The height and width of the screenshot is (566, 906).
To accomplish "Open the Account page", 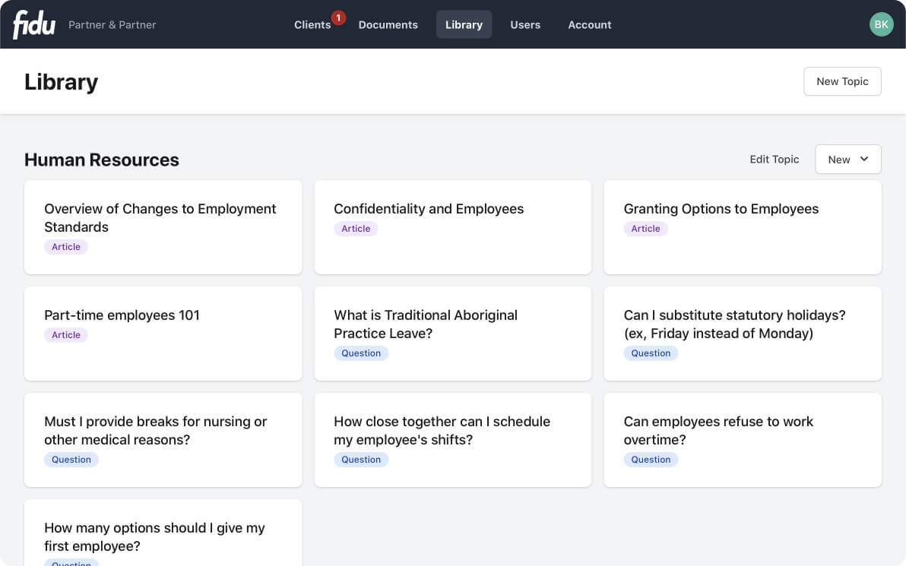I will 589,24.
